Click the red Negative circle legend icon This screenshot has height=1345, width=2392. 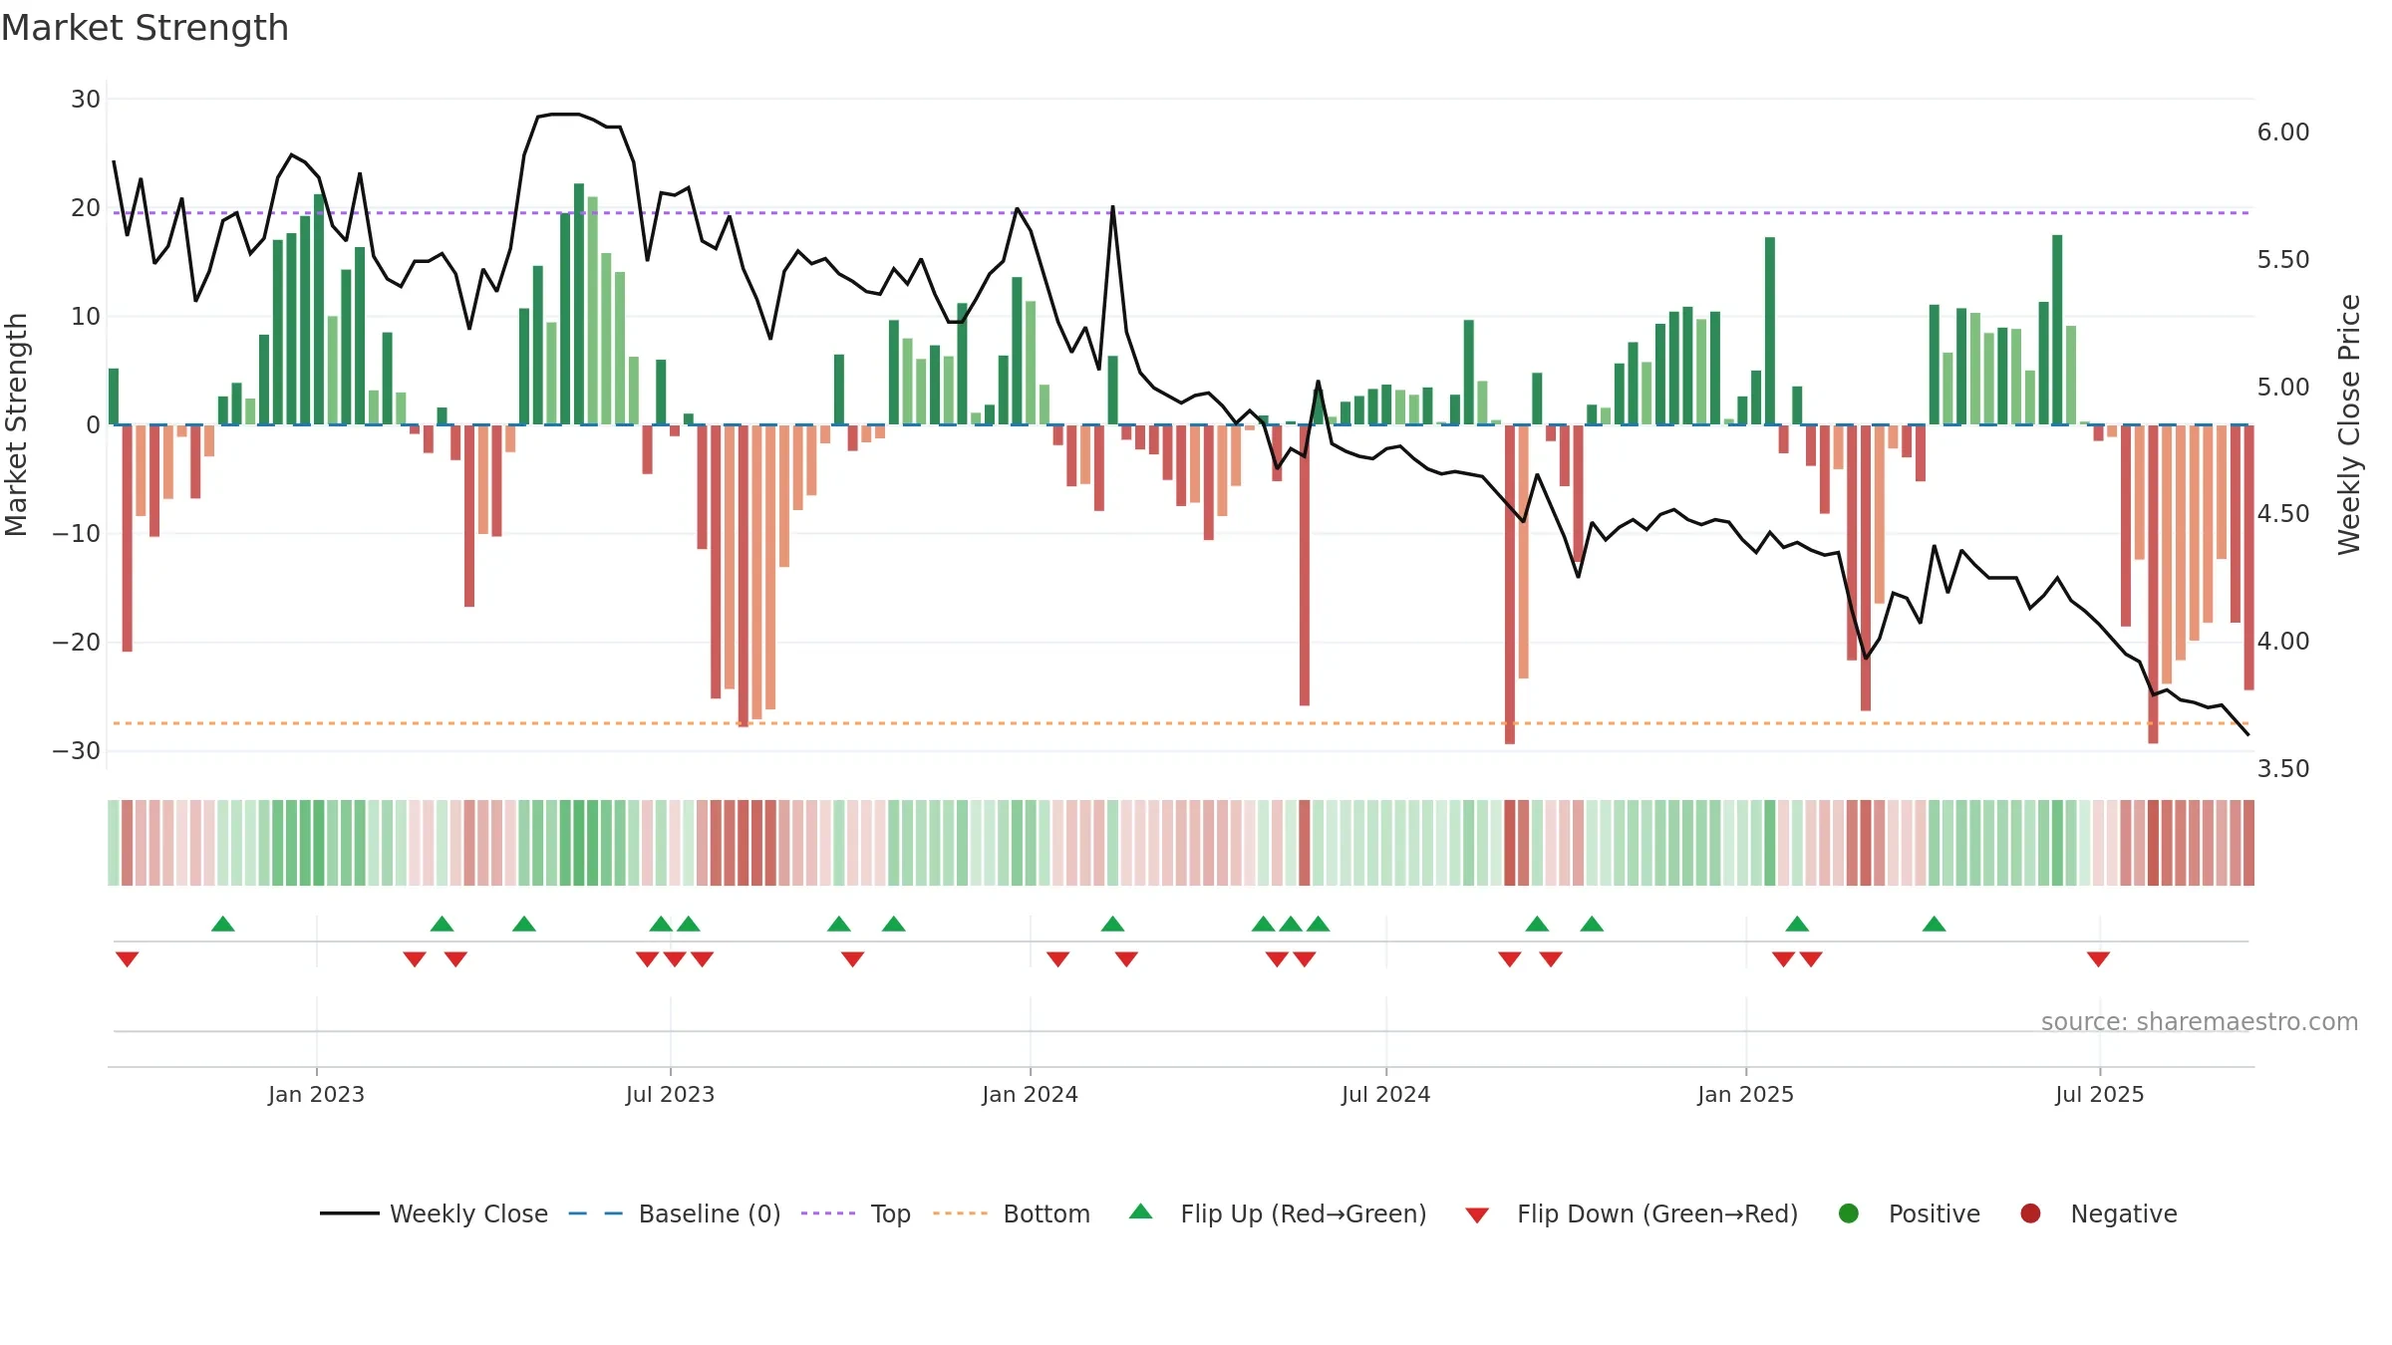[x=2030, y=1213]
